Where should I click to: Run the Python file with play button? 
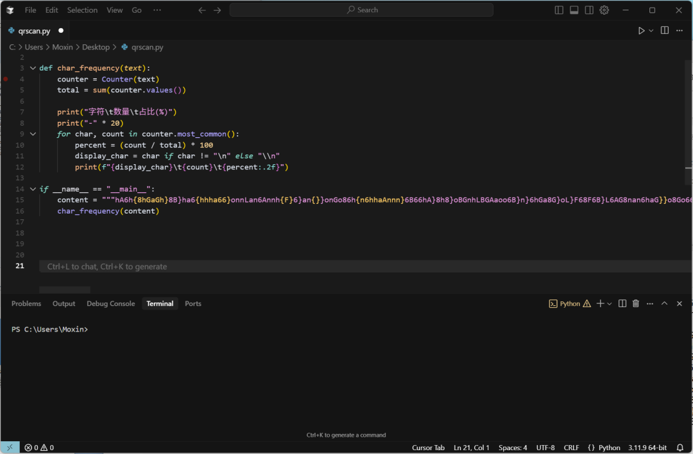(x=641, y=31)
